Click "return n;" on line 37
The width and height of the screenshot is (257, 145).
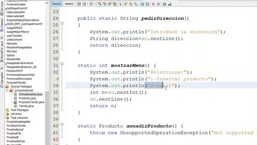[103, 106]
